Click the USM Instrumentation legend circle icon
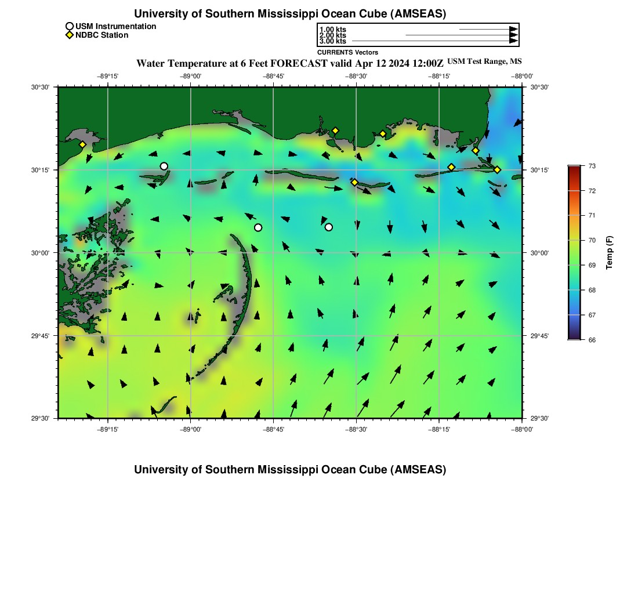The height and width of the screenshot is (609, 638). [70, 26]
